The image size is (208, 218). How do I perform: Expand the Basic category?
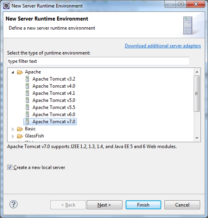(13, 129)
